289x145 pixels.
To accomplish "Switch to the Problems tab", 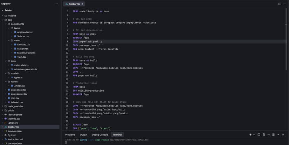I will 70,135.
